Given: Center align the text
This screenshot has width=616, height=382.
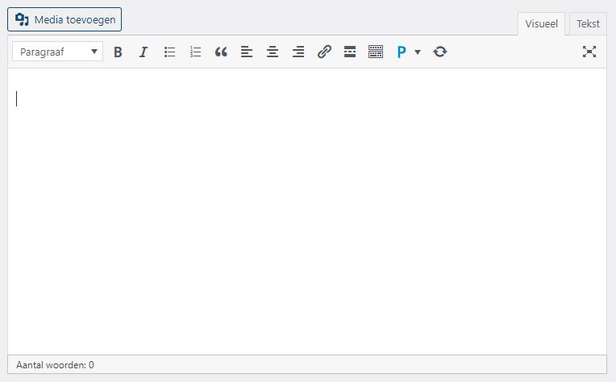Looking at the screenshot, I should (x=273, y=52).
